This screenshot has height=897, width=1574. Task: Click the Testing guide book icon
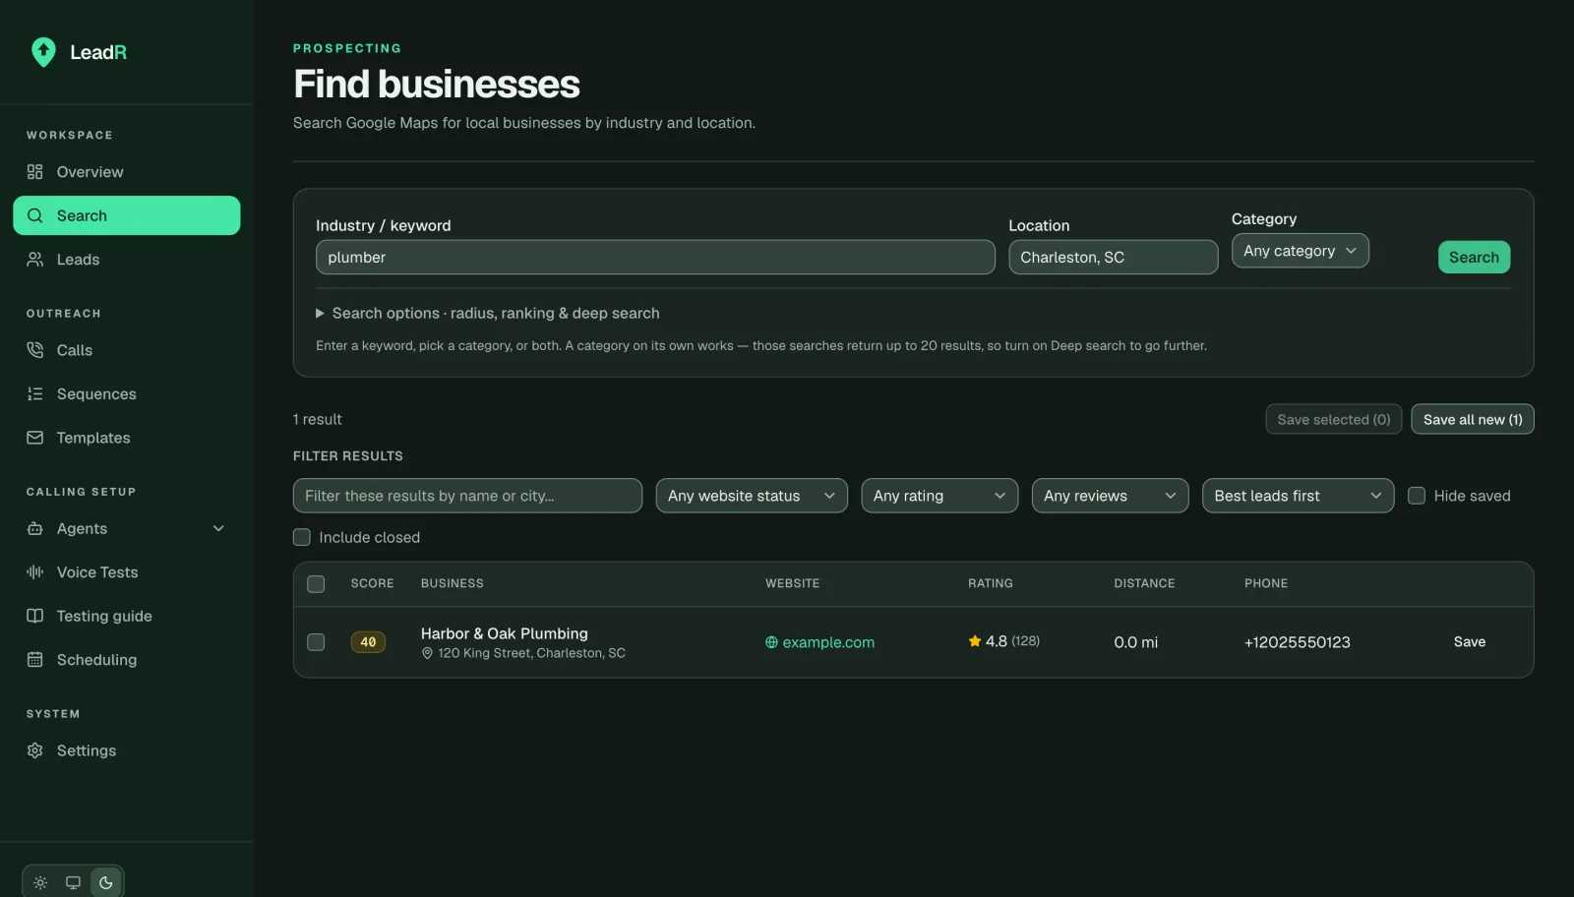click(35, 617)
